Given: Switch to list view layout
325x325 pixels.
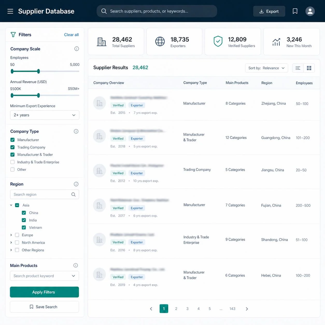Looking at the screenshot, I should point(298,68).
